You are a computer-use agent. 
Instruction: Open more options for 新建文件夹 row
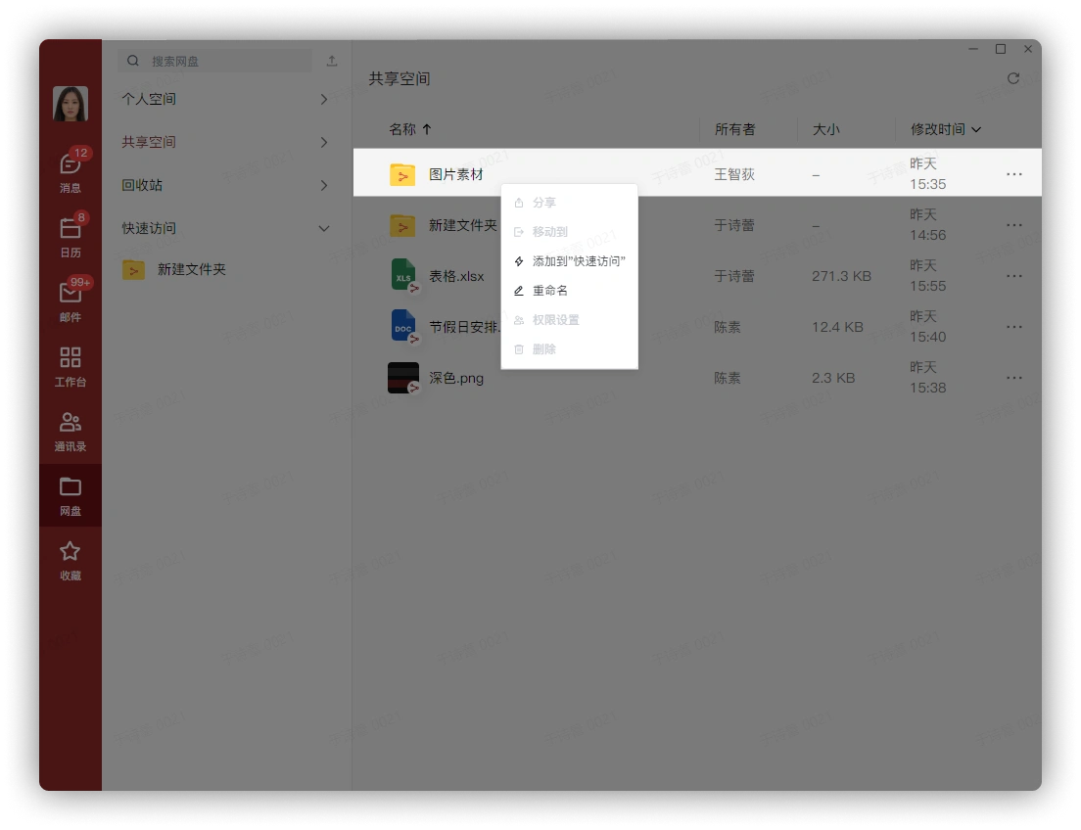click(x=1014, y=225)
